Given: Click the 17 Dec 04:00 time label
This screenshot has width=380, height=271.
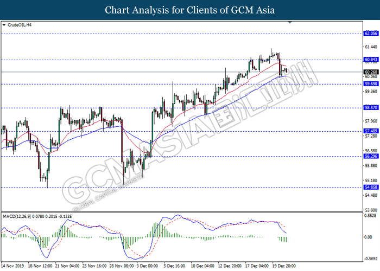Looking at the screenshot, I should click(x=257, y=266).
